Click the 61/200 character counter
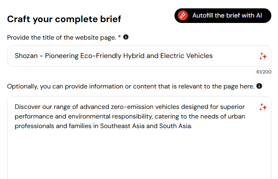 click(264, 72)
